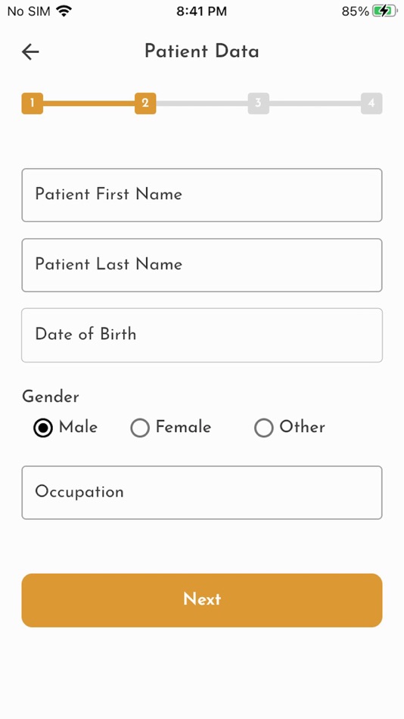Jump to step 4 indicator
This screenshot has height=719, width=404.
(371, 103)
